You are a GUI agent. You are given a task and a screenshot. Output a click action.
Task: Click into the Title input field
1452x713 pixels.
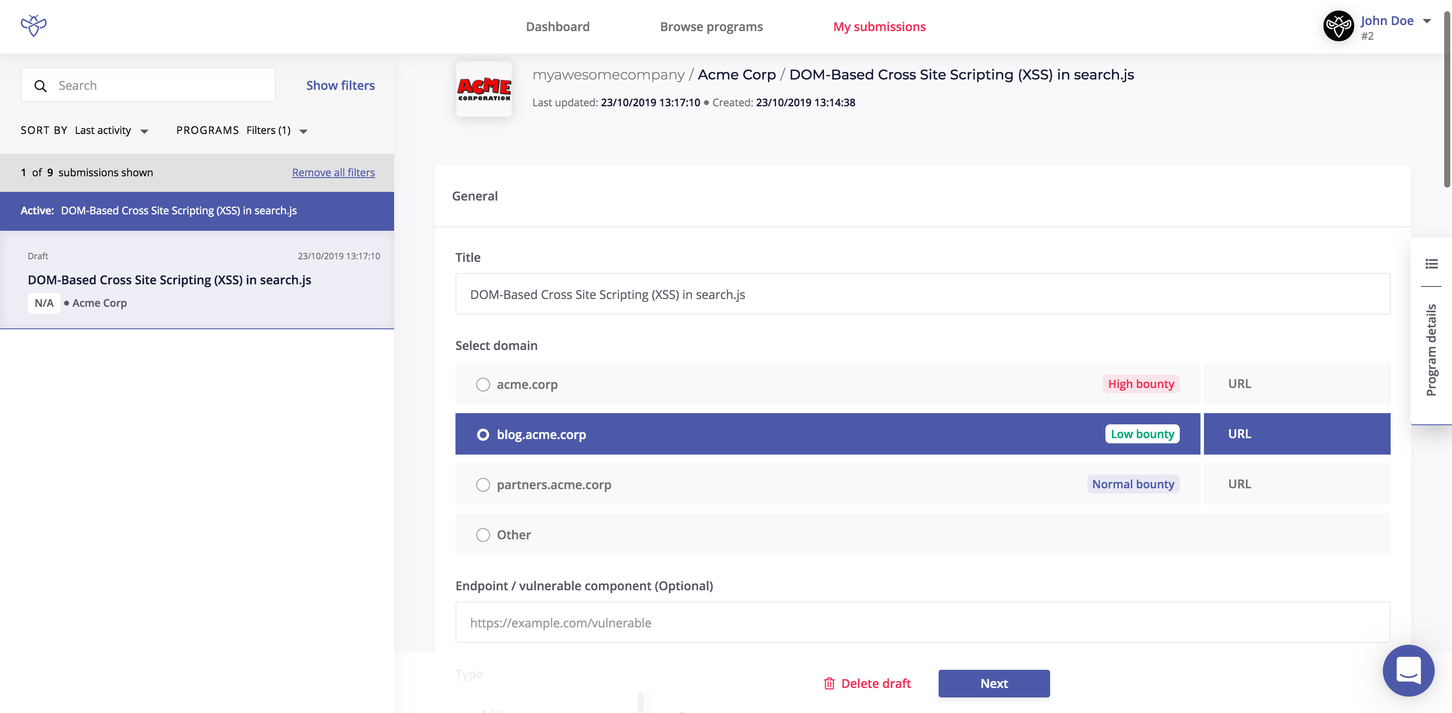click(x=923, y=294)
